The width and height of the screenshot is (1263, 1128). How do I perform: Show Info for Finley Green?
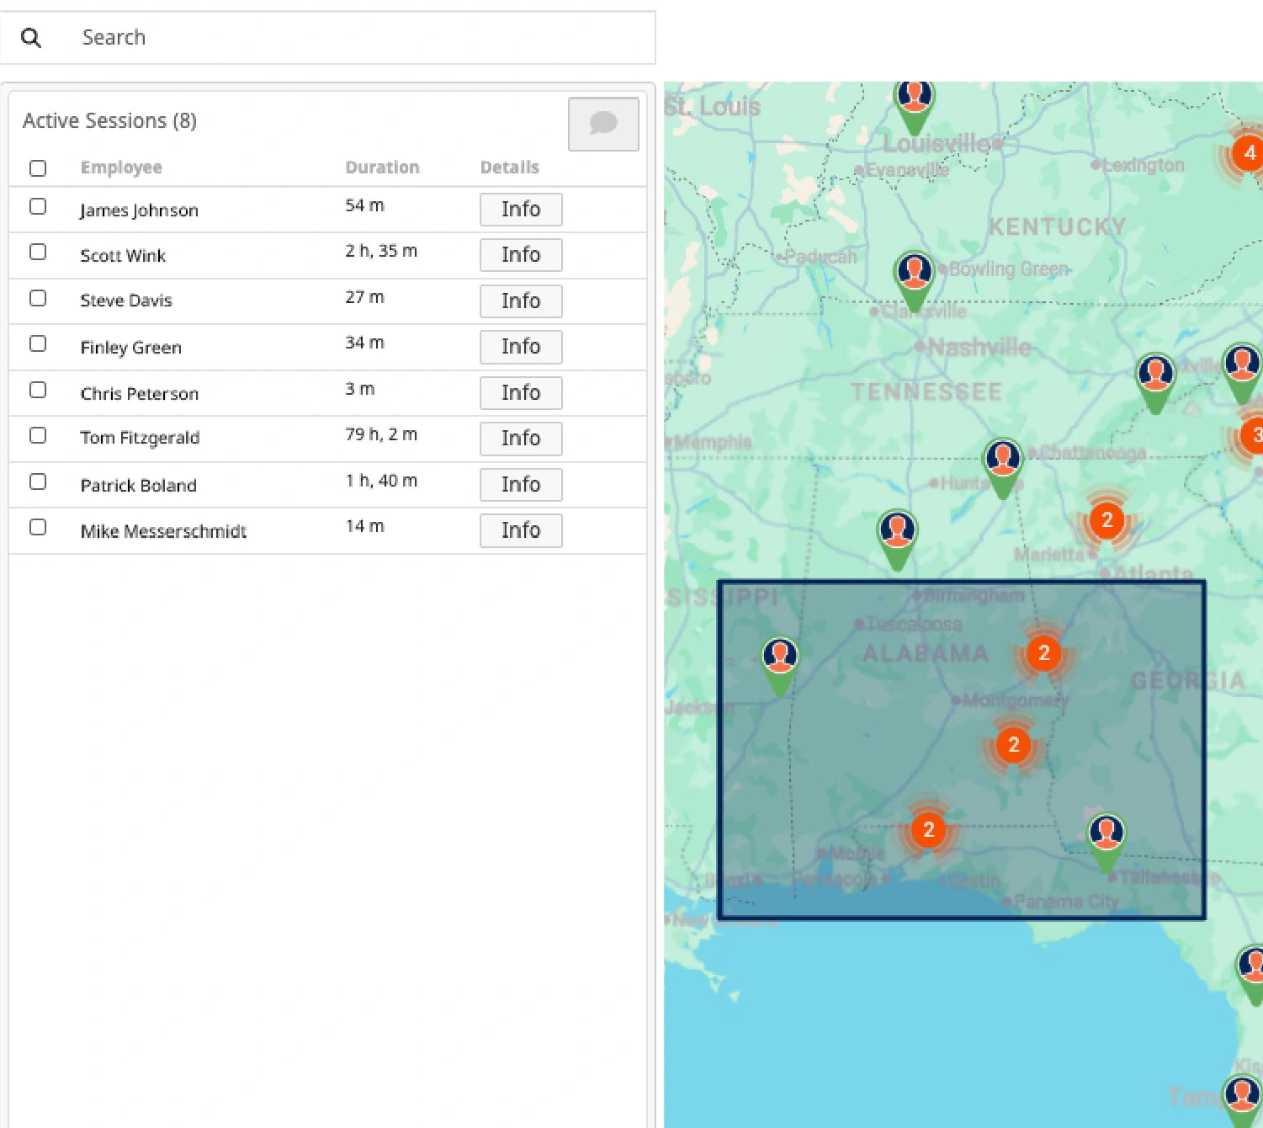(521, 347)
